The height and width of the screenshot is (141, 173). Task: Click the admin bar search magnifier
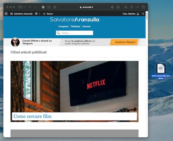coord(143,14)
